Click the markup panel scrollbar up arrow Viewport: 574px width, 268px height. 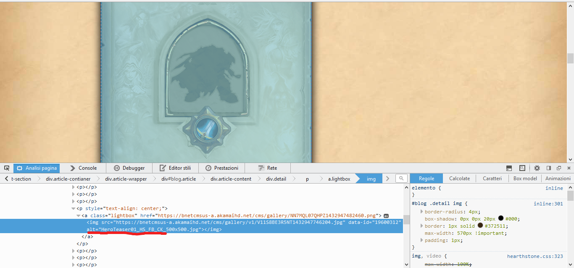click(406, 187)
